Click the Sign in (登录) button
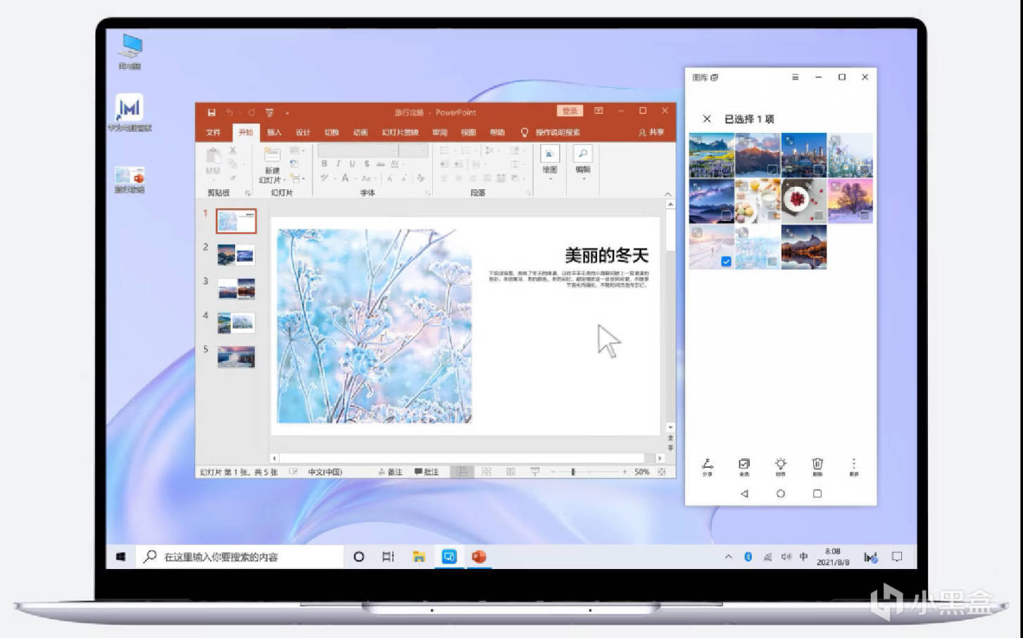 pyautogui.click(x=570, y=111)
